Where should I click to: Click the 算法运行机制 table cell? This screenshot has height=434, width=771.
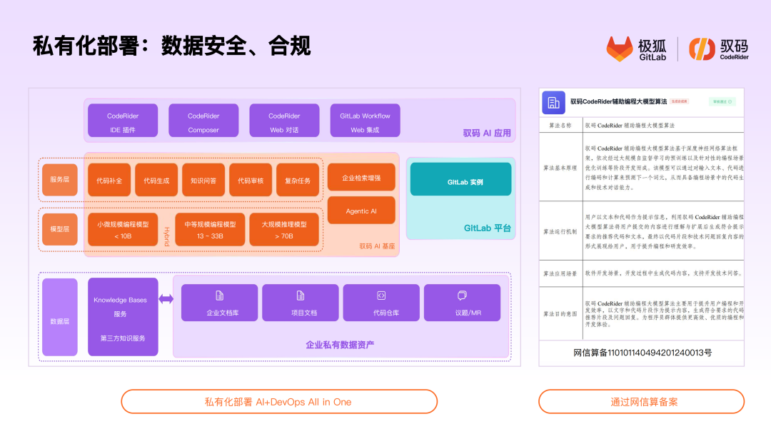coord(560,231)
